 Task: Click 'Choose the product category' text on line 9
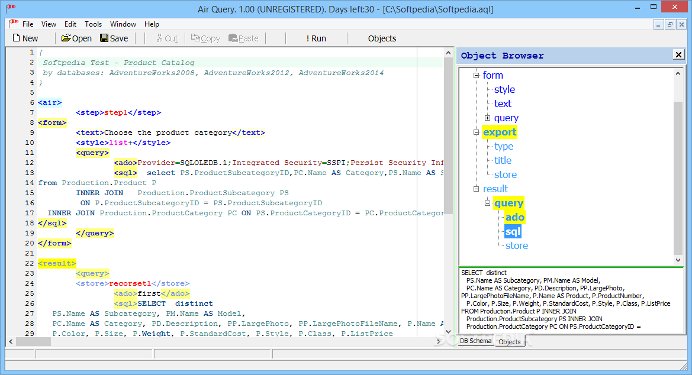click(x=168, y=133)
